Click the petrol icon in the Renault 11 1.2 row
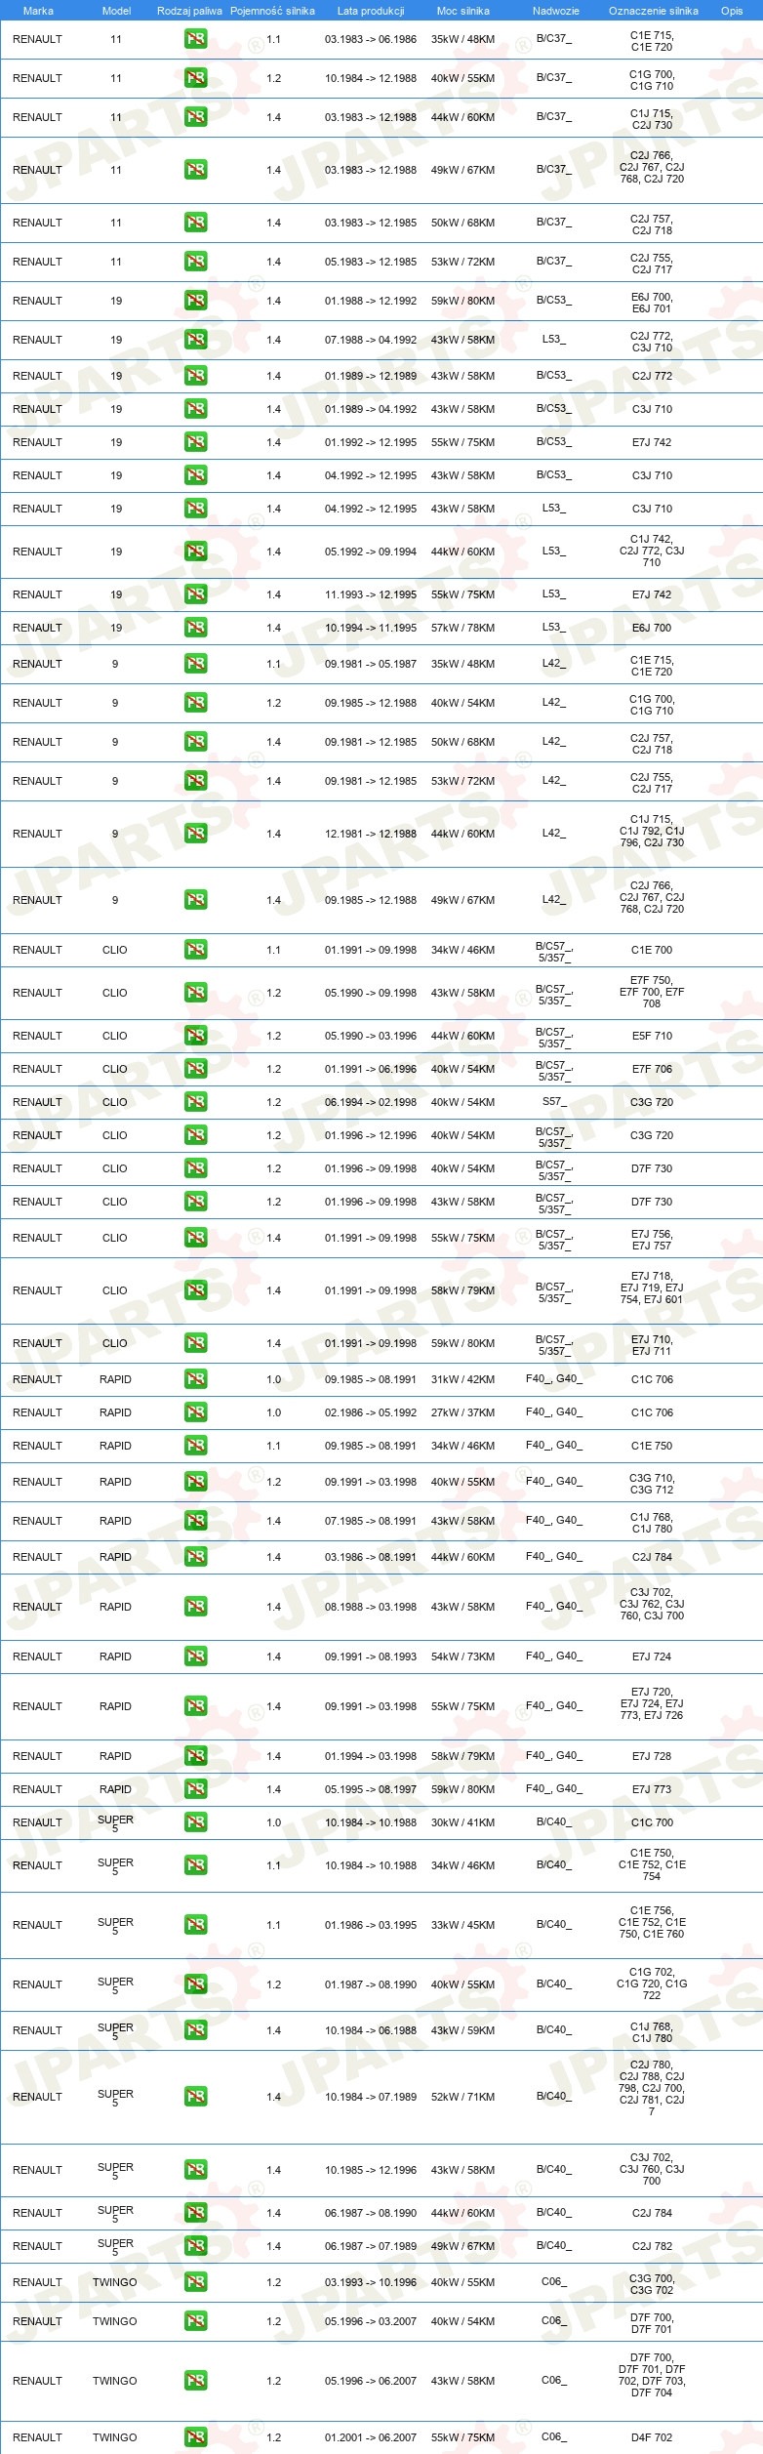 (195, 79)
